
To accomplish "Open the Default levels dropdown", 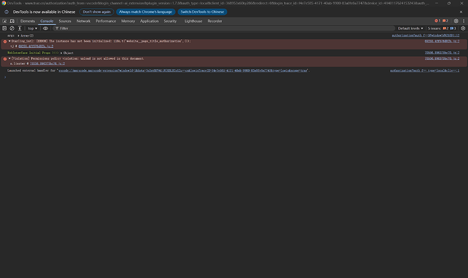I will pos(410,28).
